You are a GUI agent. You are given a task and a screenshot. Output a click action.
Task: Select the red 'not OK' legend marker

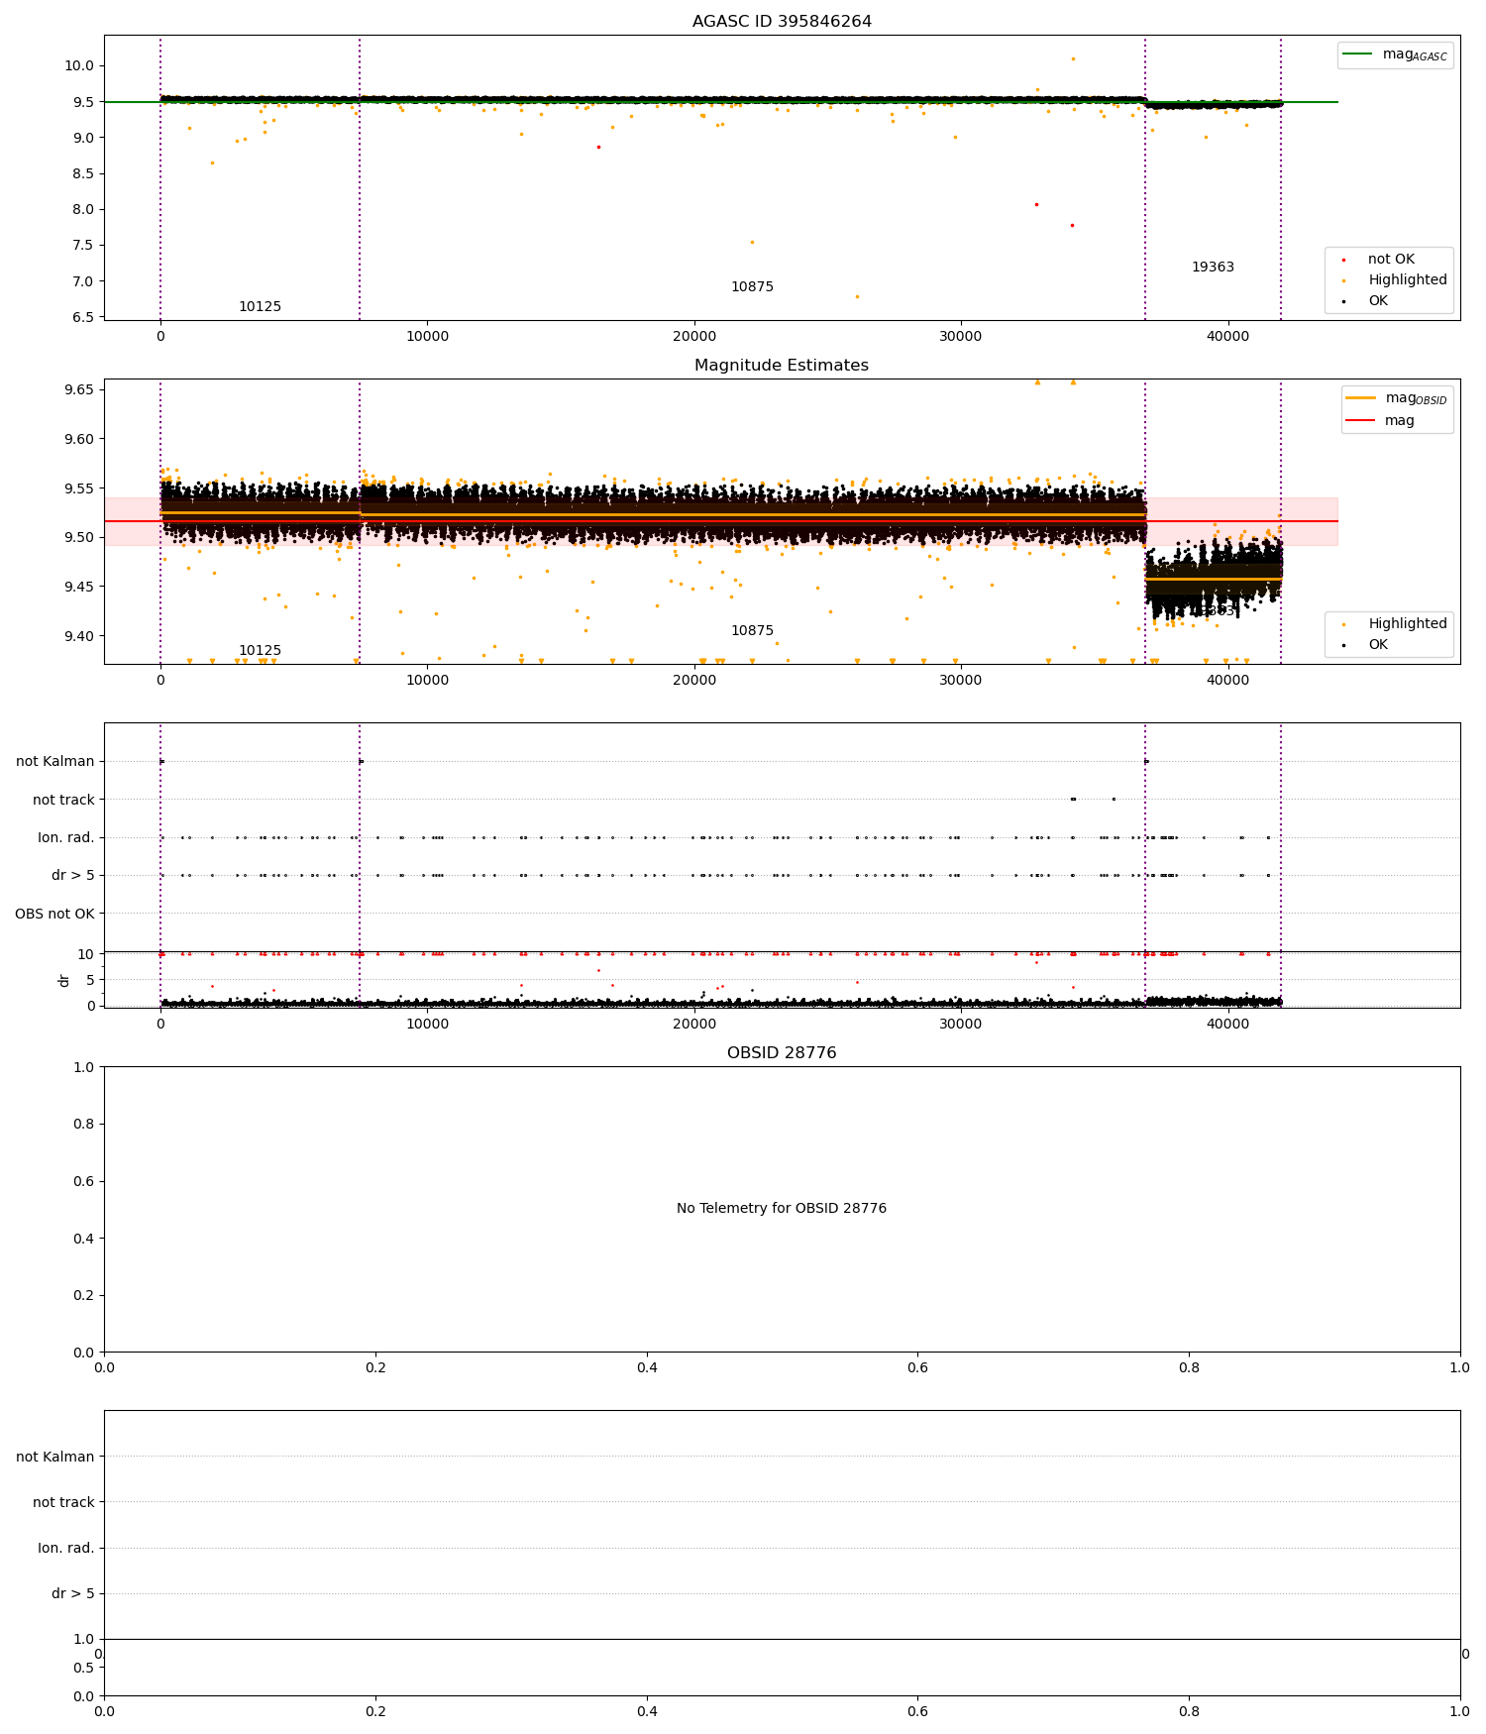click(x=1343, y=260)
